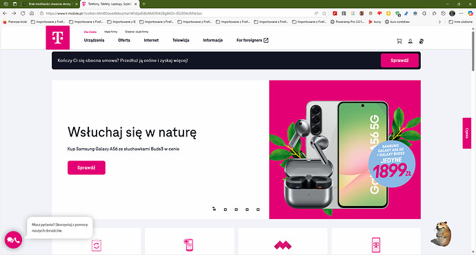Switch to the Dla Ciebie segment
The height and width of the screenshot is (255, 476).
click(90, 32)
